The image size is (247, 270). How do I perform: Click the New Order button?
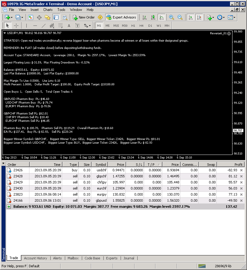tap(84, 17)
